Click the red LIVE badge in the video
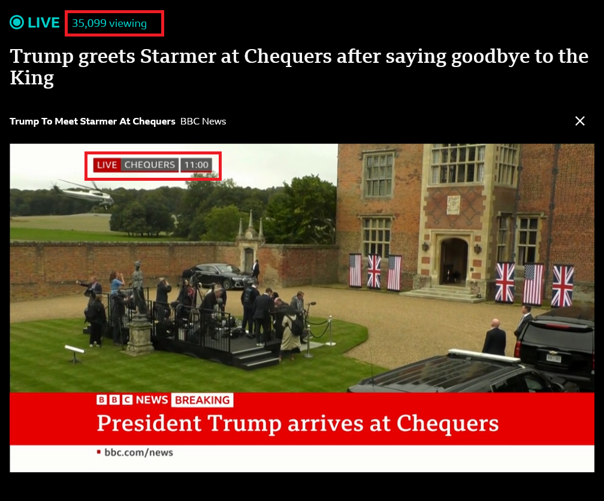This screenshot has width=604, height=501. [x=107, y=165]
